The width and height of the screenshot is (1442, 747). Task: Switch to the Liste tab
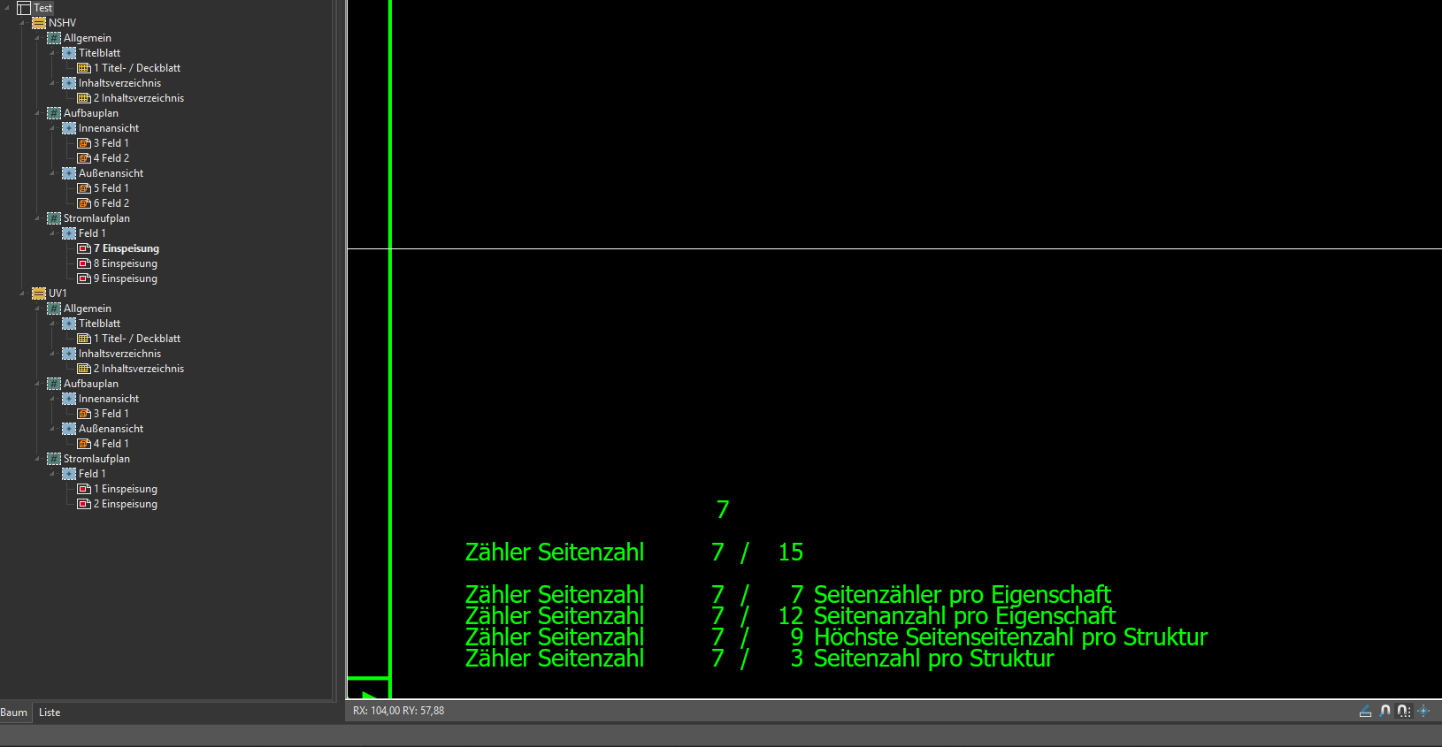[50, 713]
